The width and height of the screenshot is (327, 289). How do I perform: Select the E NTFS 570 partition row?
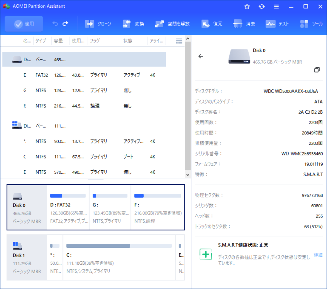click(84, 172)
